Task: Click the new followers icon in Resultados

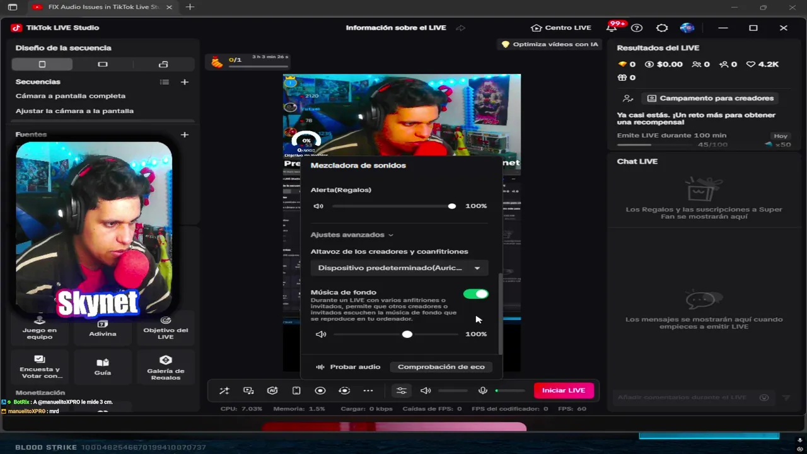Action: click(x=724, y=64)
